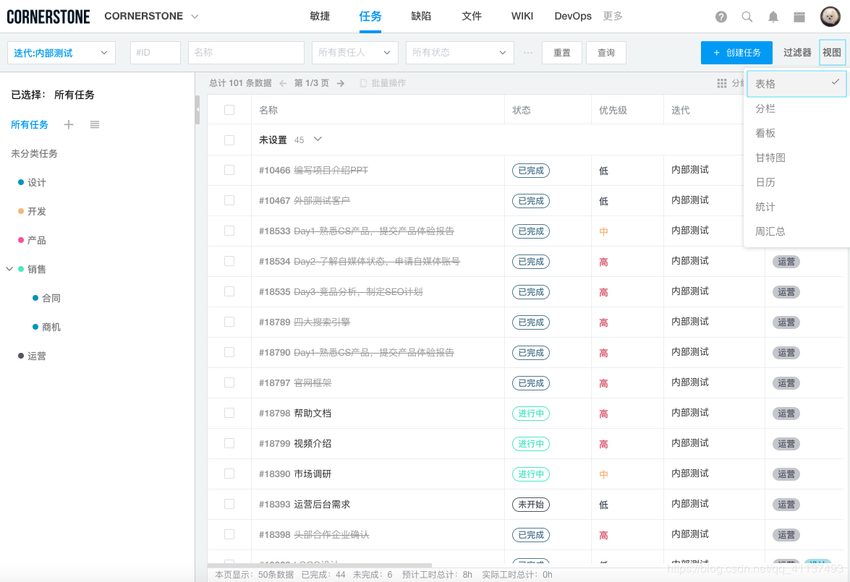Check the checkbox for task #10466

[x=229, y=170]
